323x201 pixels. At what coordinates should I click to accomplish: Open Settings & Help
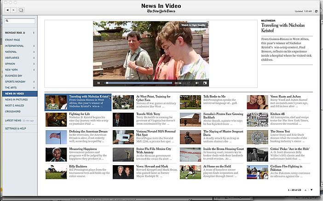click(x=15, y=128)
